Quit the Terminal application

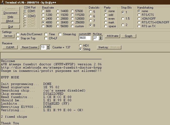point(10,27)
